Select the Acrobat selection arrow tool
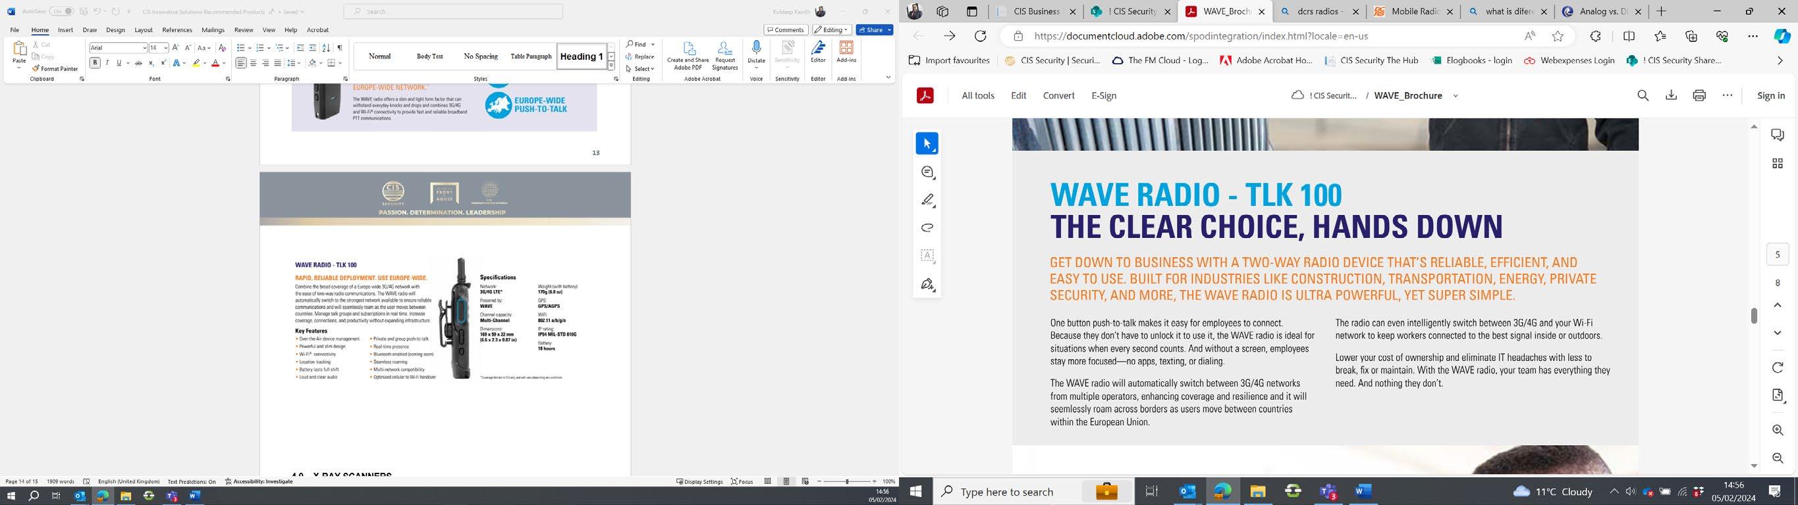 [927, 143]
